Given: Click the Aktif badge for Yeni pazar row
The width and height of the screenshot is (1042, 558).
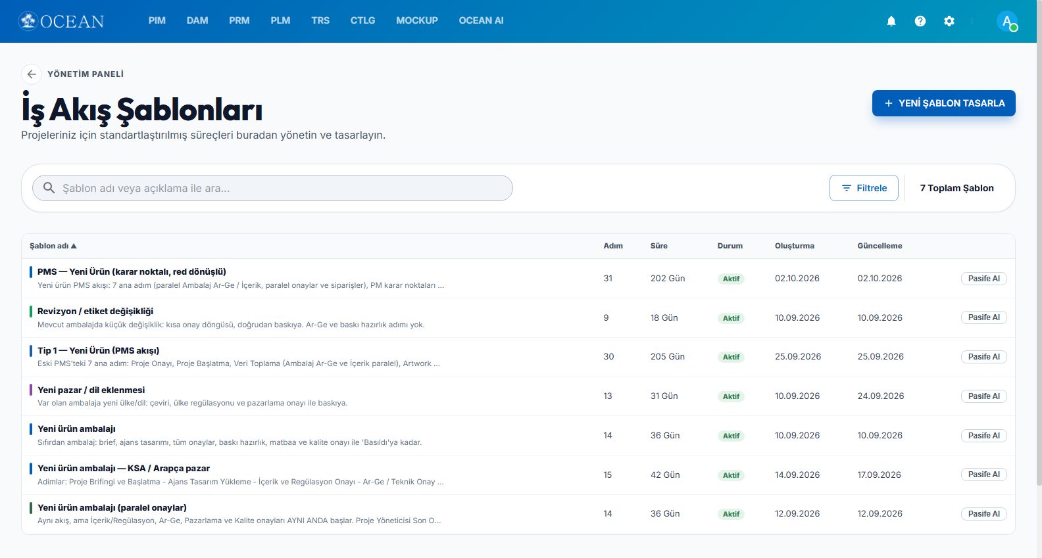Looking at the screenshot, I should pyautogui.click(x=731, y=396).
